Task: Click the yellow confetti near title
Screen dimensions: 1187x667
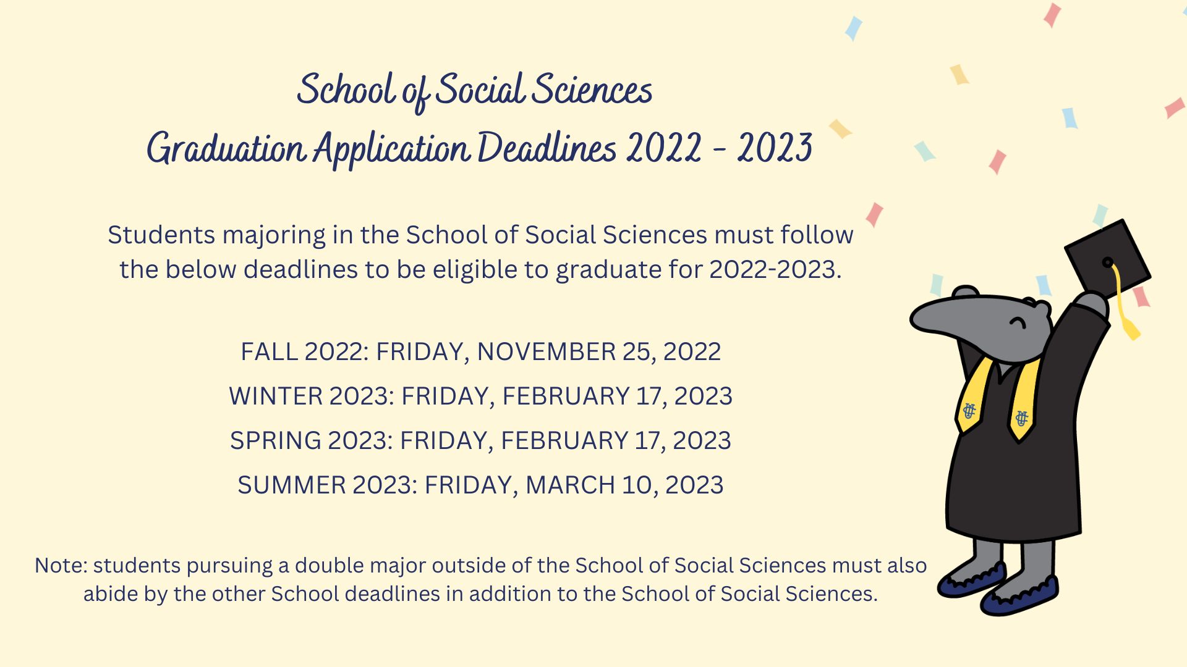Action: tap(840, 128)
